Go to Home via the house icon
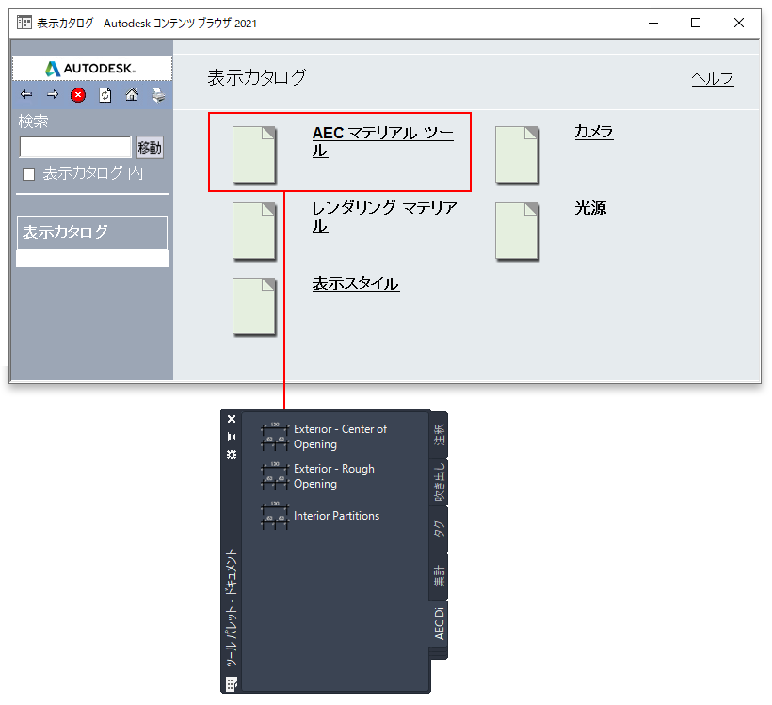The width and height of the screenshot is (772, 705). [132, 94]
